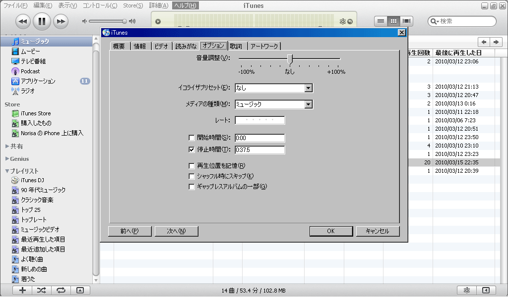This screenshot has width=508, height=297.
Task: Show artwork viewer button at bottom
Action: pyautogui.click(x=80, y=290)
